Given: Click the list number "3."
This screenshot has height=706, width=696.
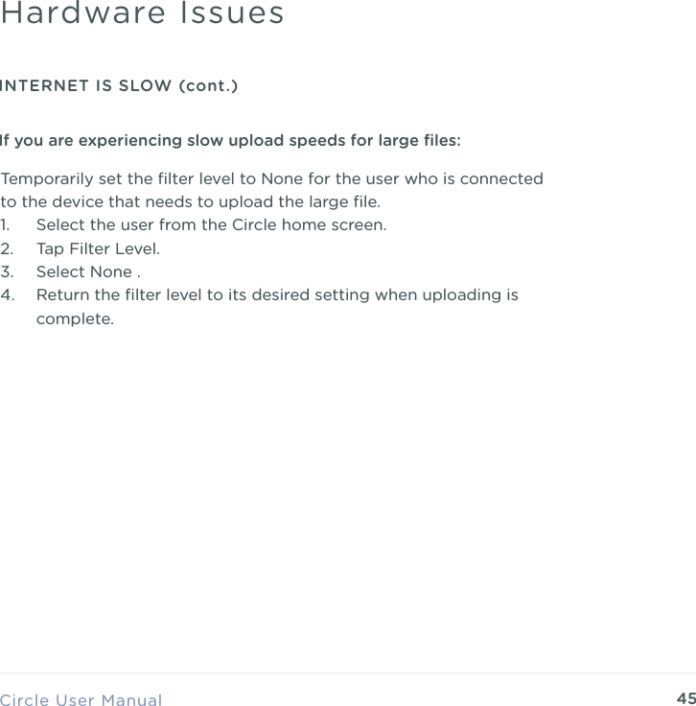Looking at the screenshot, I should (8, 271).
